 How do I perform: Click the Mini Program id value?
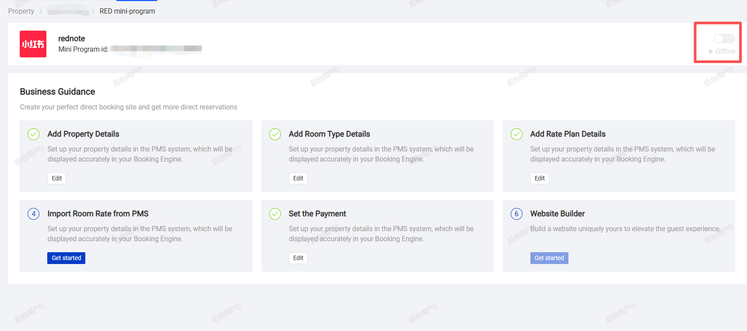[x=156, y=49]
